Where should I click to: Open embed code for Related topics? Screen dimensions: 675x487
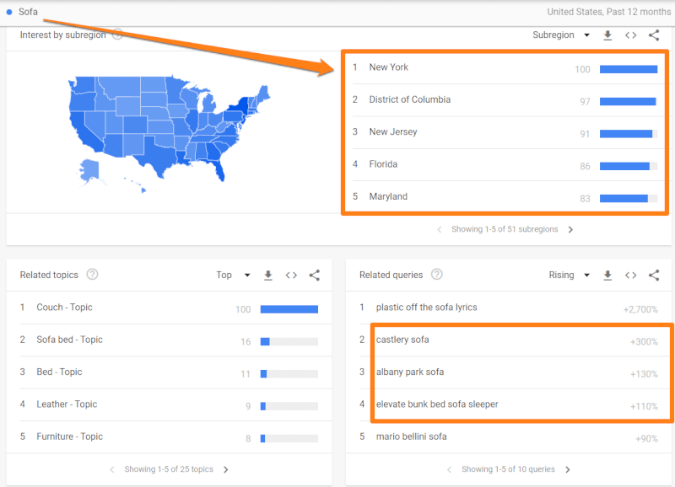pyautogui.click(x=291, y=275)
